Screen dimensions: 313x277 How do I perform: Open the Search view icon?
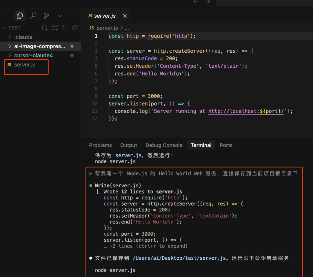(x=33, y=16)
